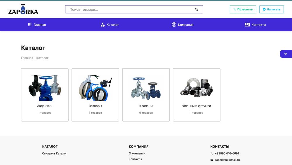This screenshot has height=165, width=292.
Task: Click the contact card icon next to Контакты
Action: pyautogui.click(x=247, y=24)
